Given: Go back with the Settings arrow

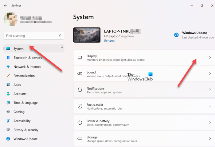Looking at the screenshot, I should click(5, 6).
